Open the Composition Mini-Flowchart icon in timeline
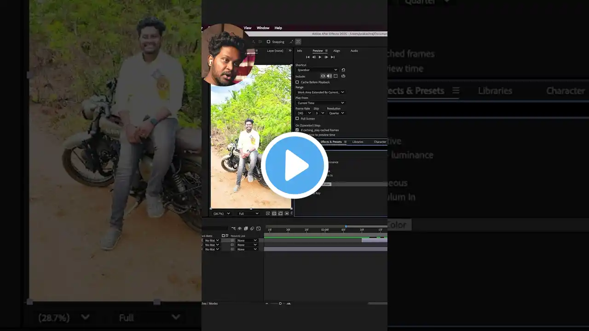Image resolution: width=589 pixels, height=331 pixels. click(x=233, y=228)
